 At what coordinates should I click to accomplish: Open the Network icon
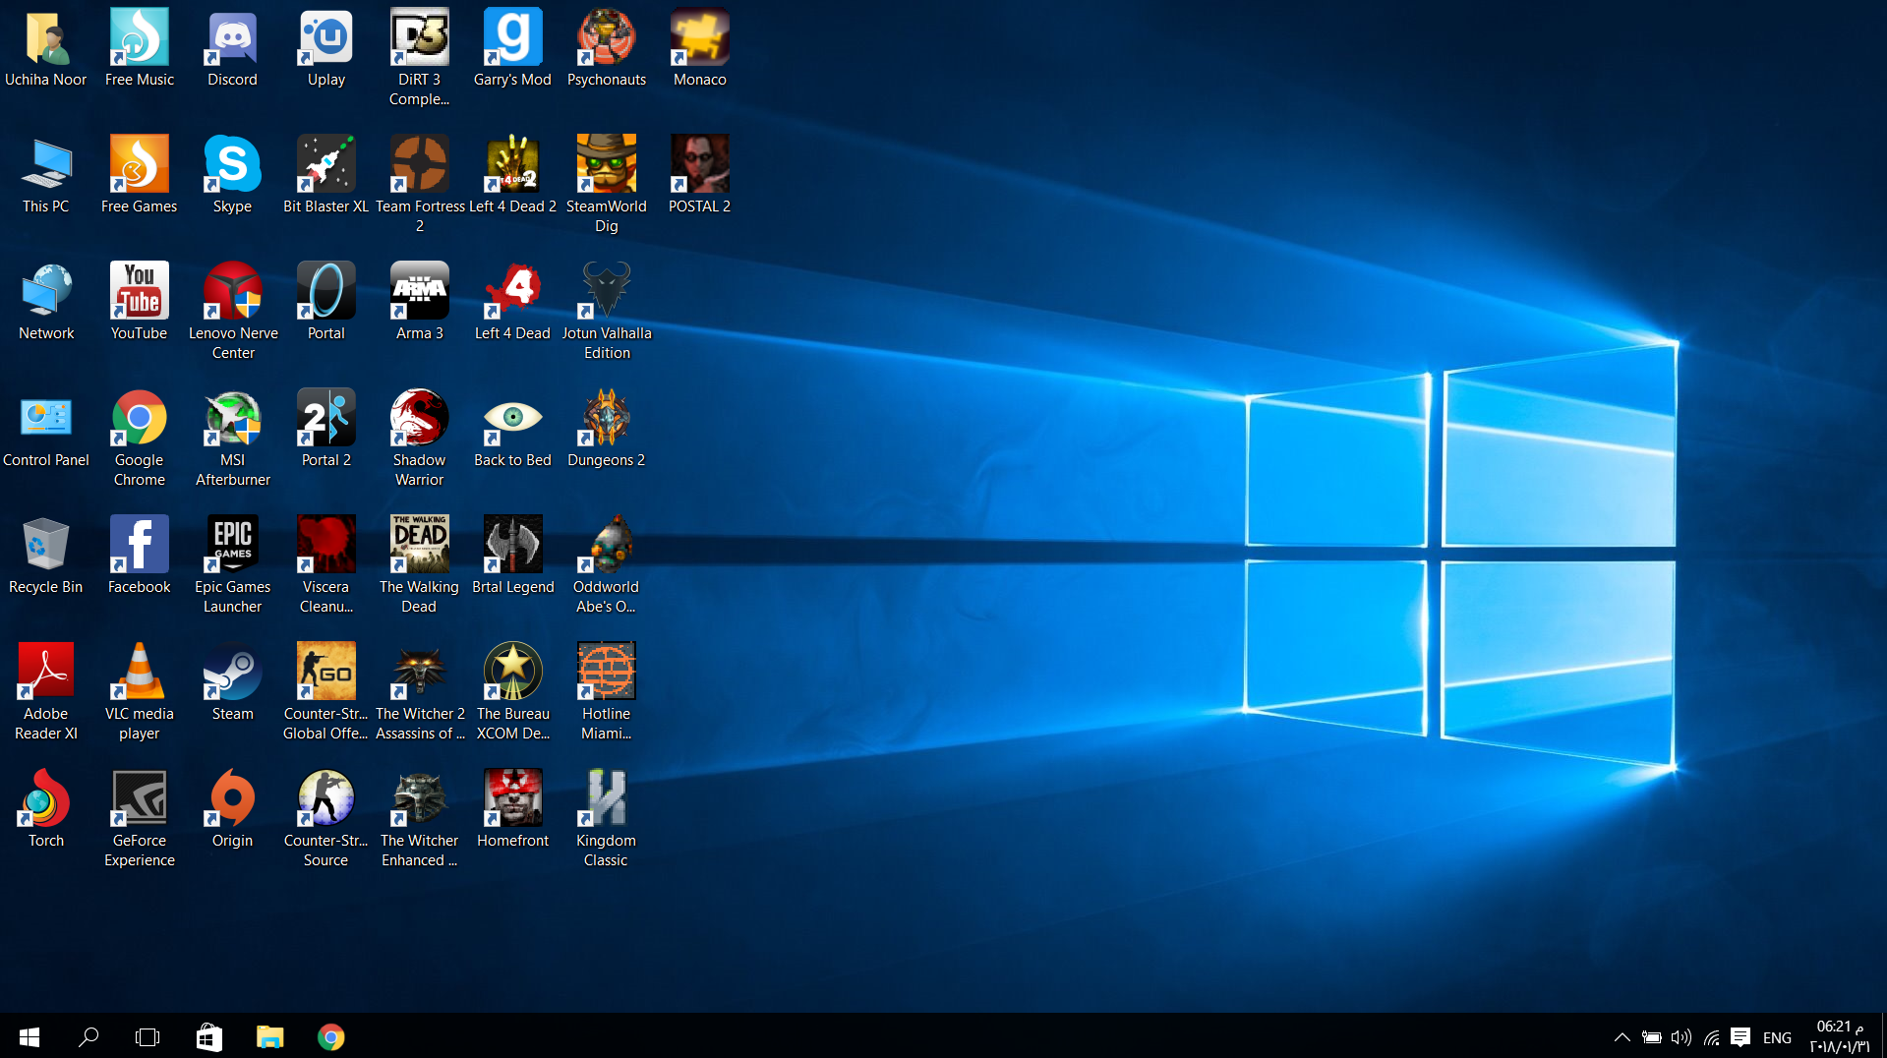point(46,291)
